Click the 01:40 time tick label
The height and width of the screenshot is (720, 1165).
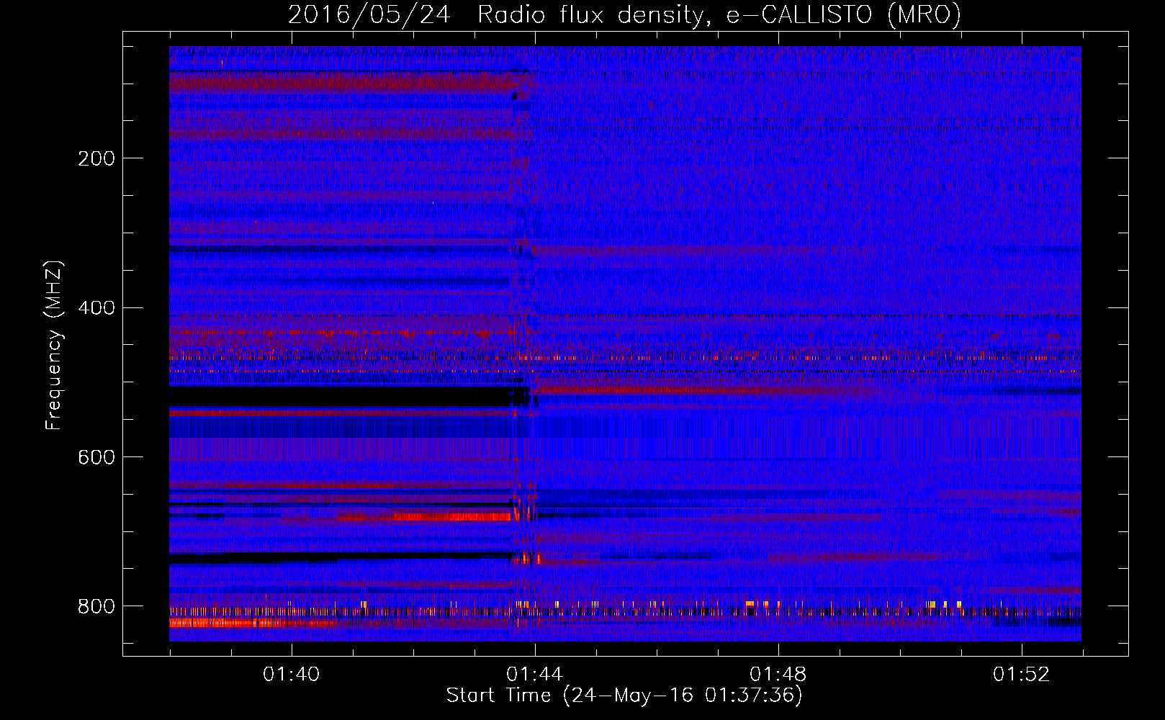coord(292,675)
